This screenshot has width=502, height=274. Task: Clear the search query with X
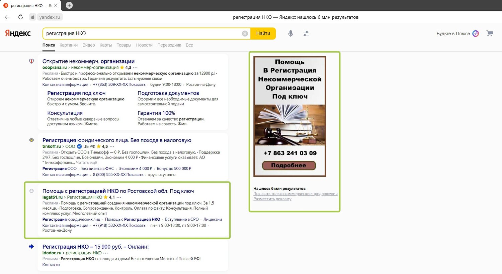(x=245, y=33)
